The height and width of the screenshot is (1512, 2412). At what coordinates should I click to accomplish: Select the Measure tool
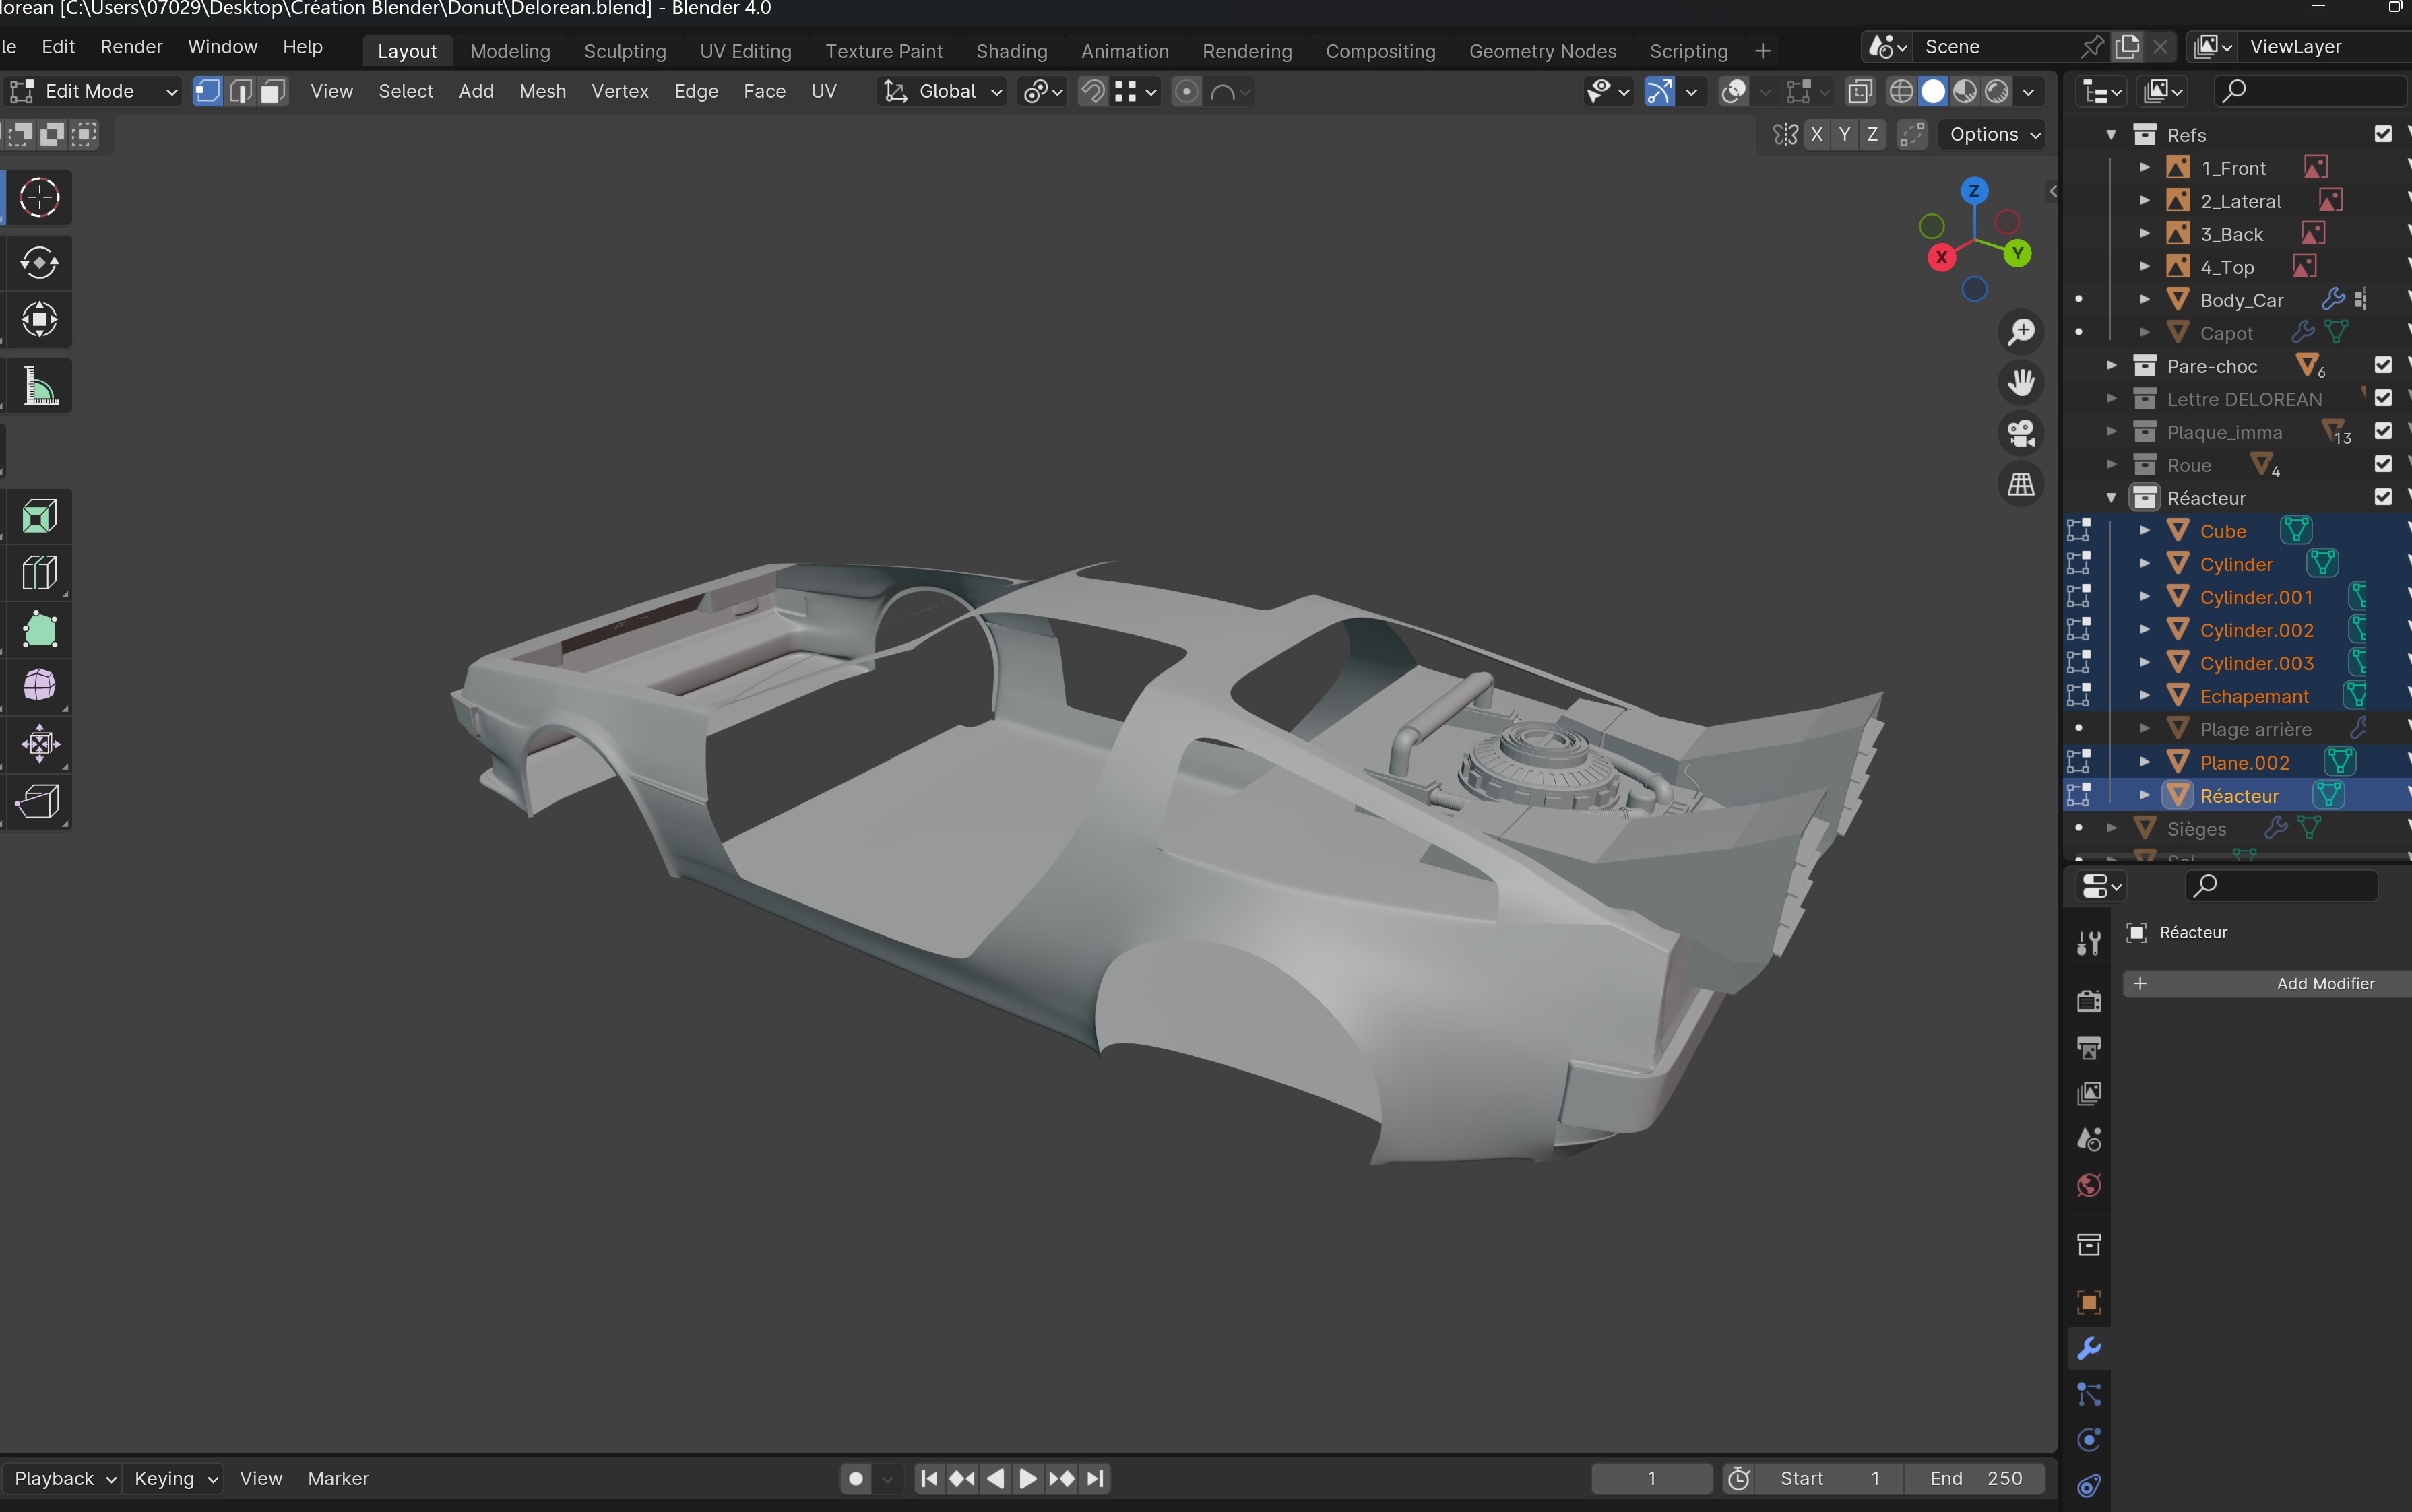click(39, 386)
